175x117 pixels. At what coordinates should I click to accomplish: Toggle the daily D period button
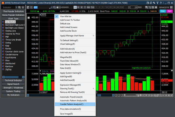click(75, 7)
